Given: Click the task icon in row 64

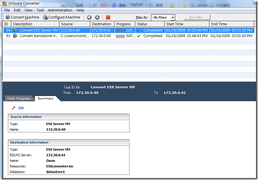Looking at the screenshot, I should click(15, 30).
